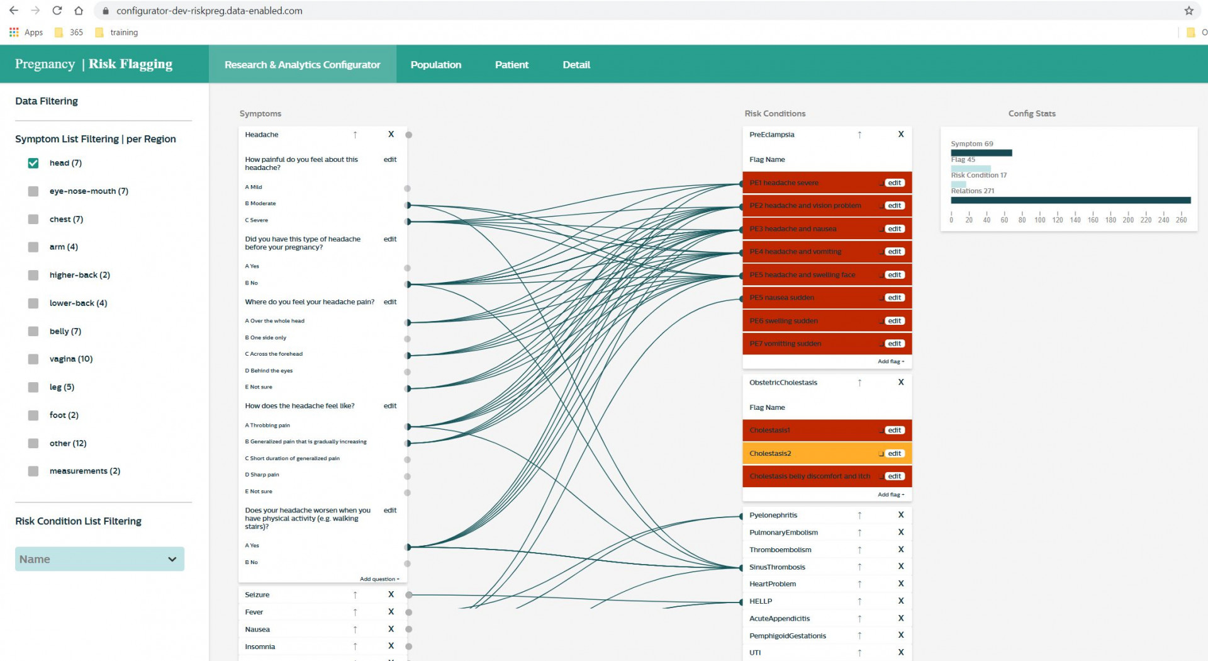Uncheck the head (7) region checkbox

(x=33, y=163)
